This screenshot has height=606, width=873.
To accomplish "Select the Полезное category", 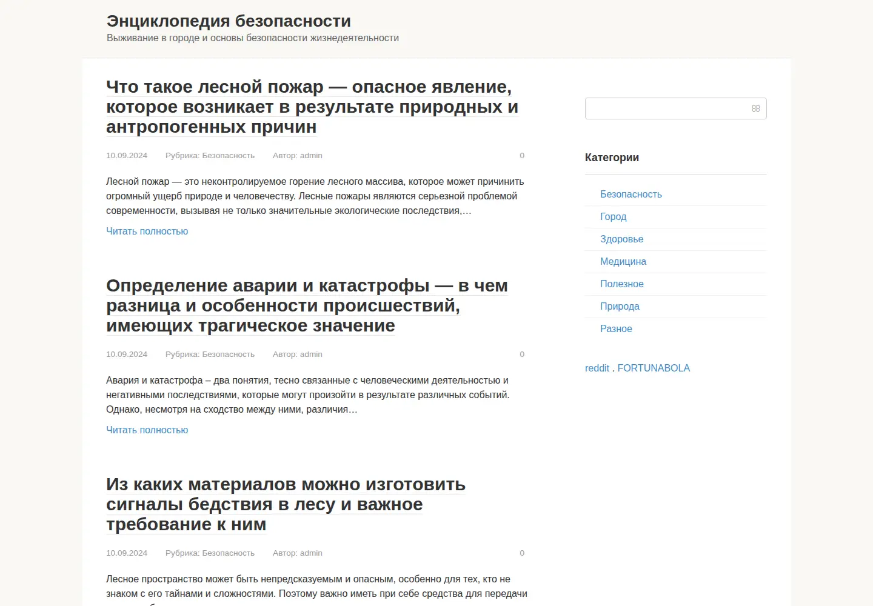I will click(622, 284).
